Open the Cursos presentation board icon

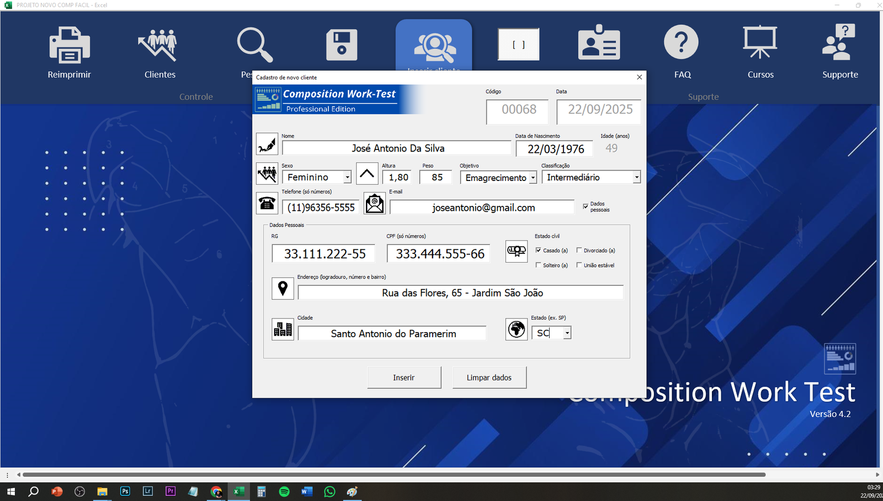coord(760,43)
